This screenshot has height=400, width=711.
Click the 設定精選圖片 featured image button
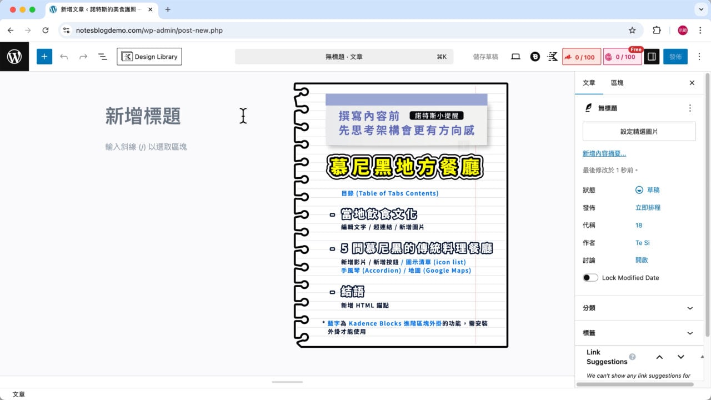(639, 131)
